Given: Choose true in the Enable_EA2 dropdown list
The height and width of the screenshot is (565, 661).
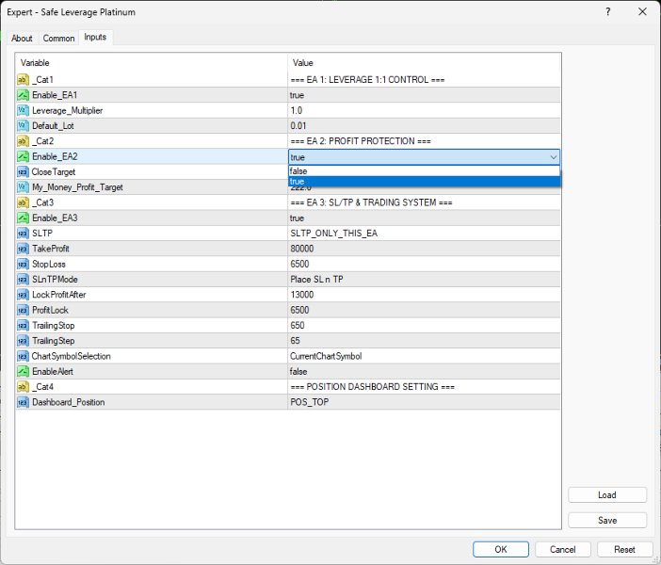Looking at the screenshot, I should coord(424,182).
